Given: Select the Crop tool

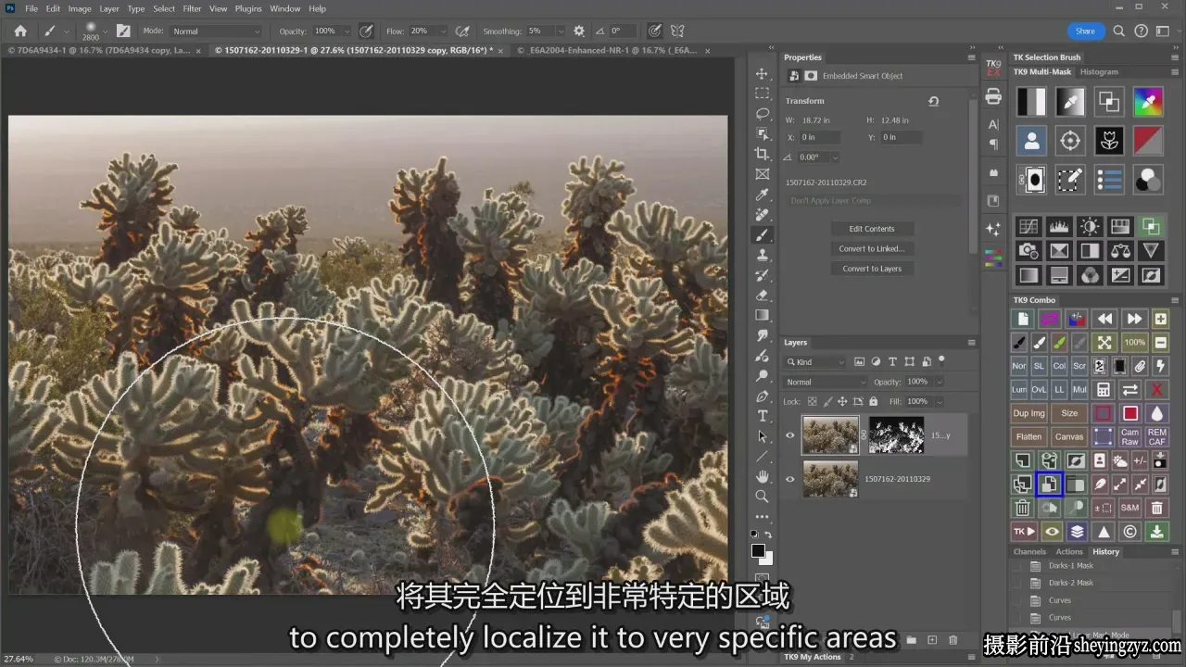Looking at the screenshot, I should tap(763, 154).
